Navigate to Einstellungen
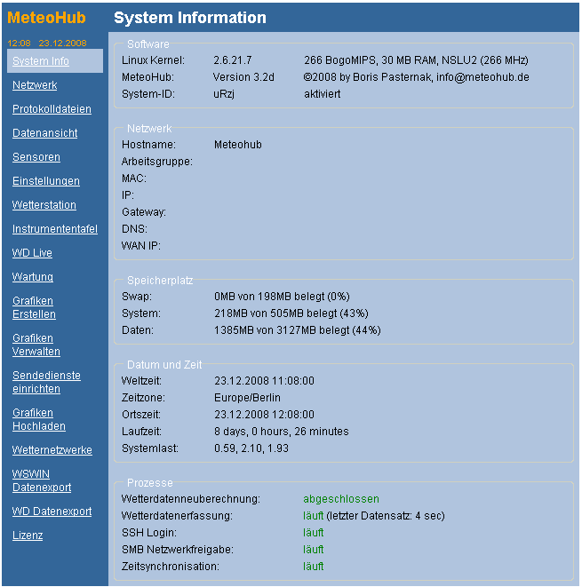The height and width of the screenshot is (587, 582). [46, 181]
